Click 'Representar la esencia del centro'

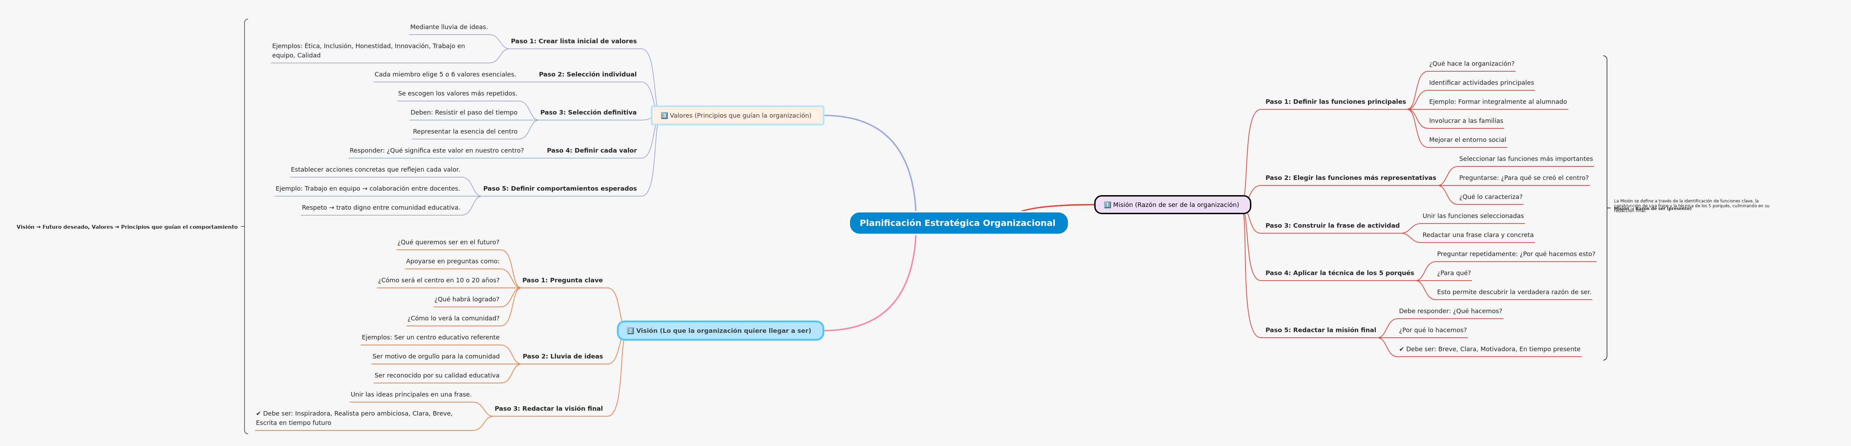(465, 131)
